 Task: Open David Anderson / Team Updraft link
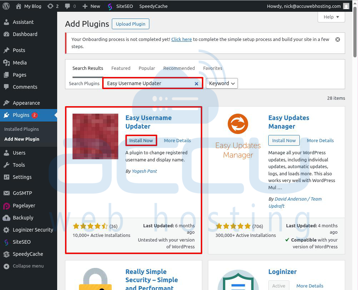[295, 202]
